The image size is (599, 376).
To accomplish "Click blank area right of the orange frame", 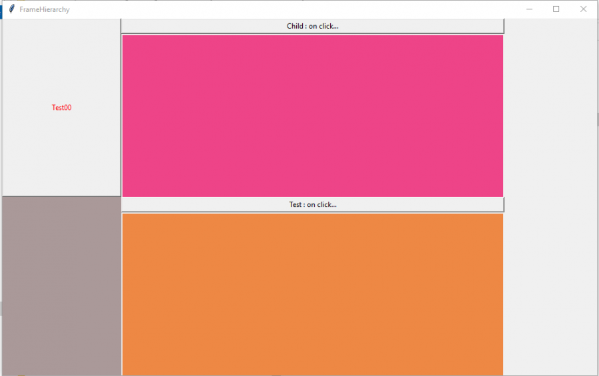I will point(550,293).
